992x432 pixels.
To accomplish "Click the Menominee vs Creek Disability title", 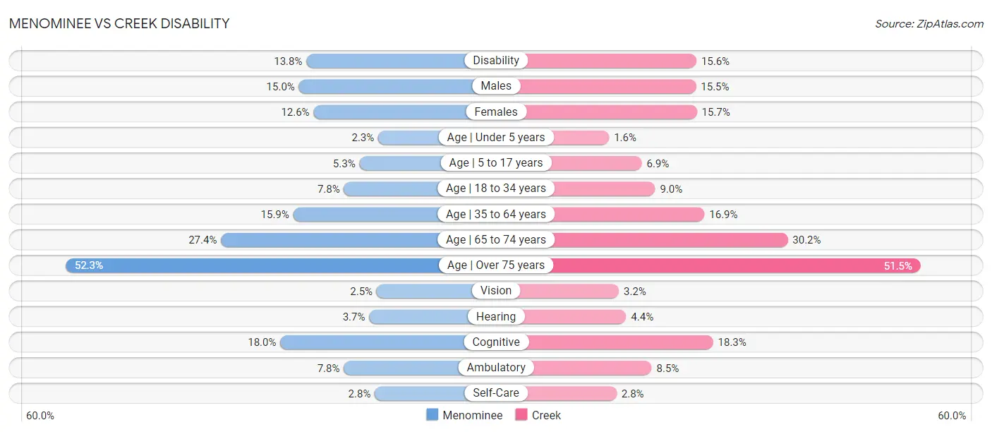I will (x=119, y=23).
